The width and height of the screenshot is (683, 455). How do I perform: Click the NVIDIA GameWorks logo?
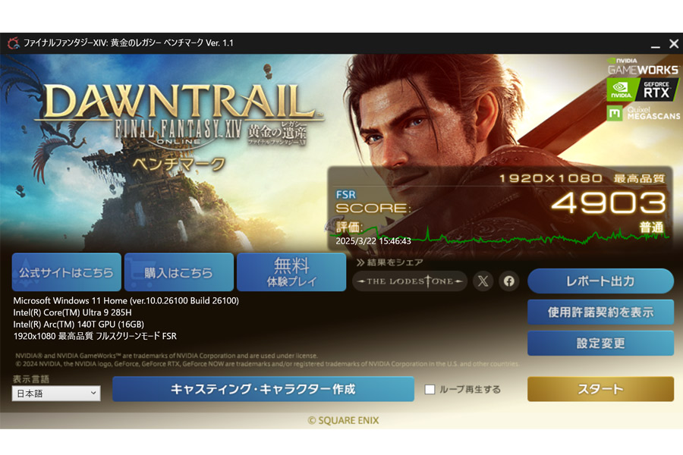pyautogui.click(x=643, y=66)
